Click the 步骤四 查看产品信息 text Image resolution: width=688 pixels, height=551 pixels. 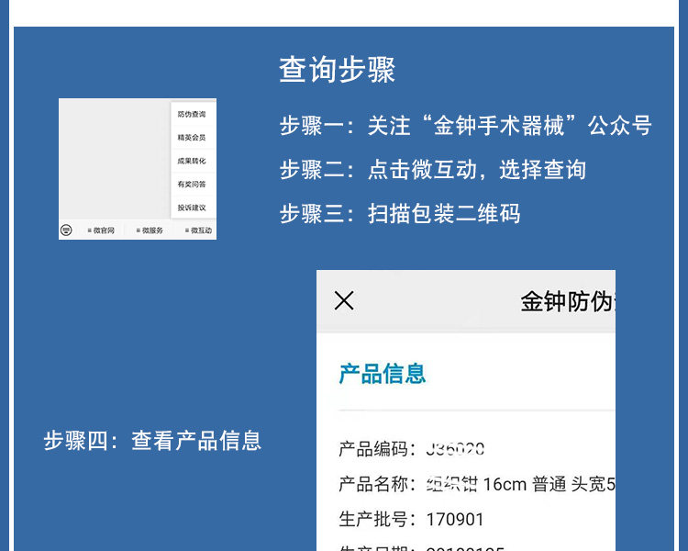pyautogui.click(x=152, y=440)
